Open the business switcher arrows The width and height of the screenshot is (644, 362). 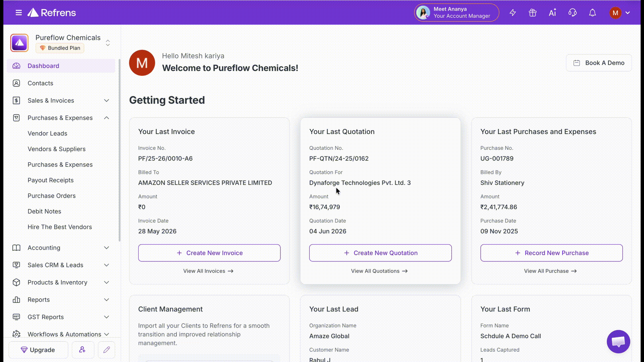coord(108,43)
